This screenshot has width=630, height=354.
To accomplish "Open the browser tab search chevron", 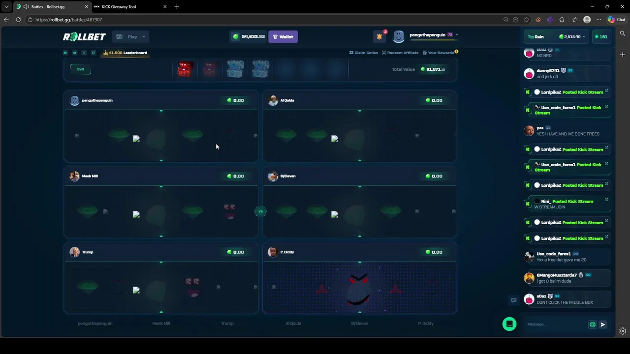I will pos(6,7).
